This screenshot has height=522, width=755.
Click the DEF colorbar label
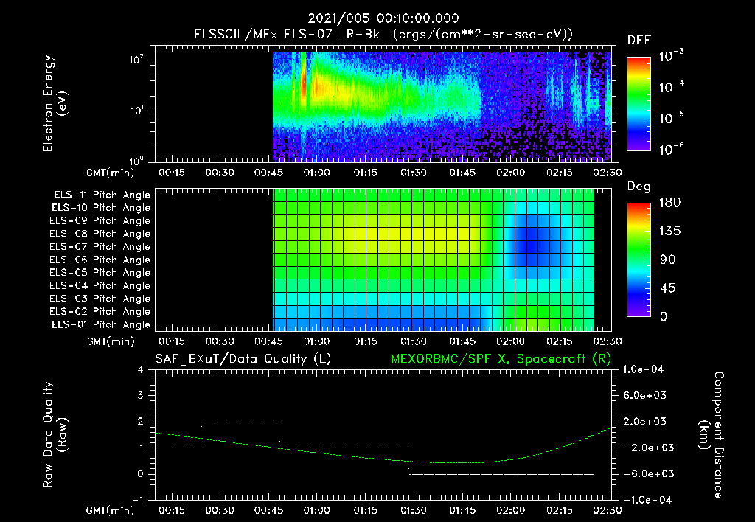[639, 40]
